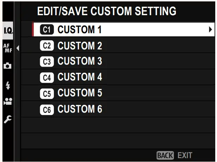Click the EDIT/SAVE CUSTOM SETTING title
217x162 pixels.
(x=107, y=11)
